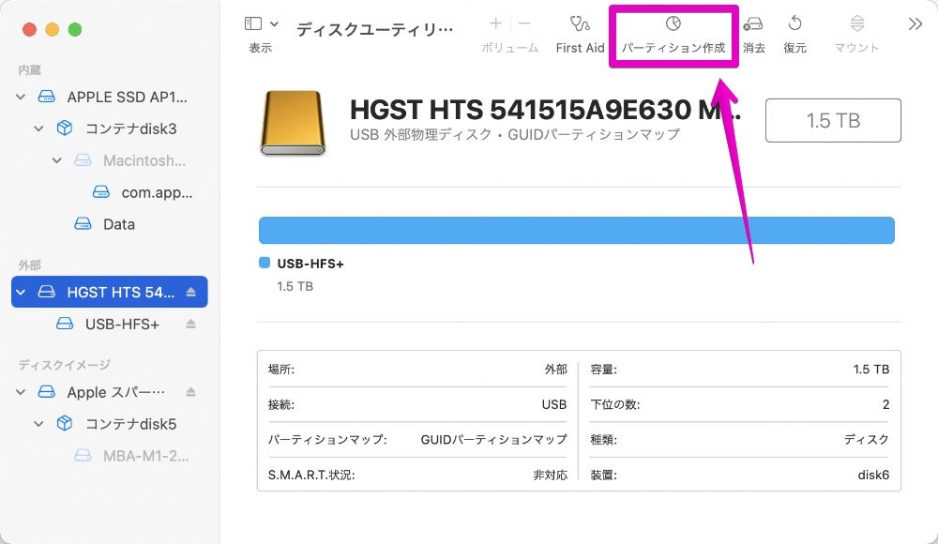The width and height of the screenshot is (938, 544).
Task: Click the Macintosh volume drive icon
Action: 83,160
